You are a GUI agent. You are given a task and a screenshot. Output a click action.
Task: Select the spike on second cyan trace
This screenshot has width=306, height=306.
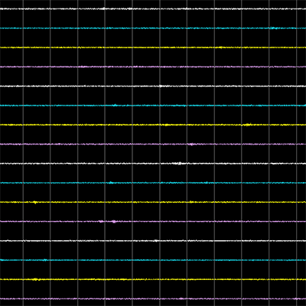[115, 105]
